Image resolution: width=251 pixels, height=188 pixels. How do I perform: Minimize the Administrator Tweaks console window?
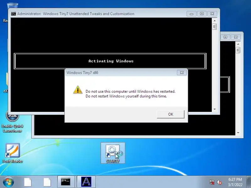191,14
